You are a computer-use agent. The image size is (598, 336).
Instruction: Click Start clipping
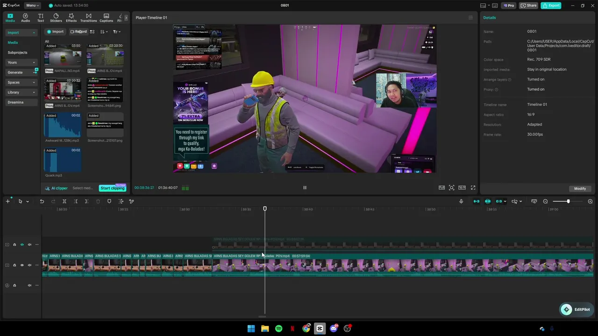click(113, 188)
